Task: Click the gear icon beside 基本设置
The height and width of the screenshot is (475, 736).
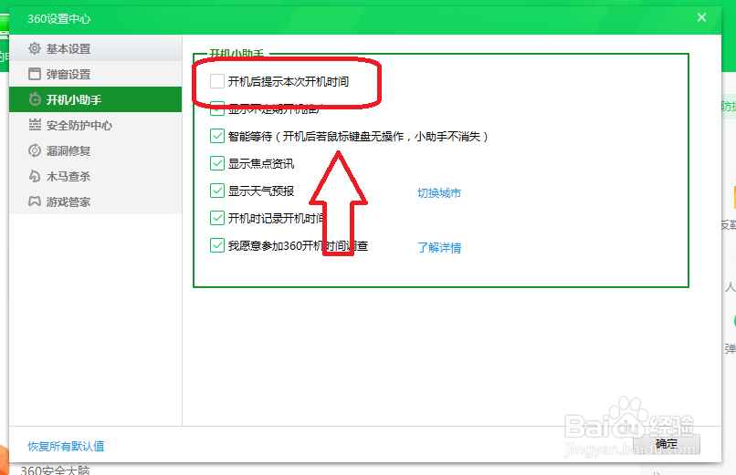Action: [x=35, y=48]
